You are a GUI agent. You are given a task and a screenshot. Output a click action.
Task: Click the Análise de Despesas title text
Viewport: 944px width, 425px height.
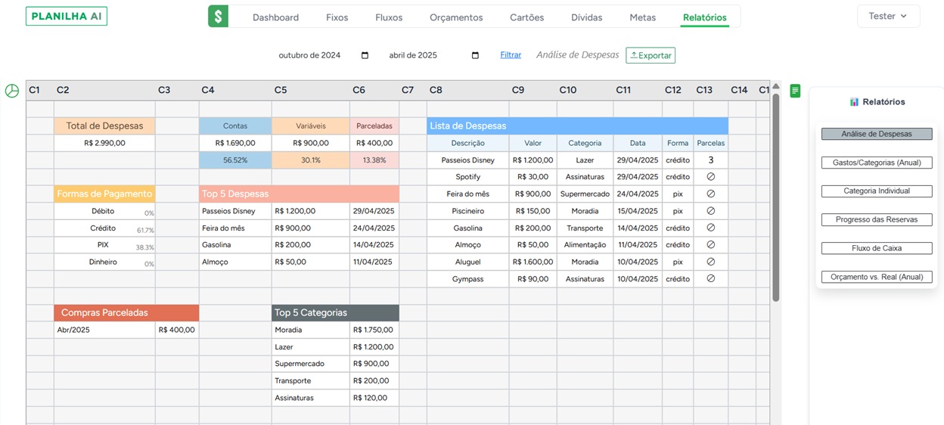point(577,54)
